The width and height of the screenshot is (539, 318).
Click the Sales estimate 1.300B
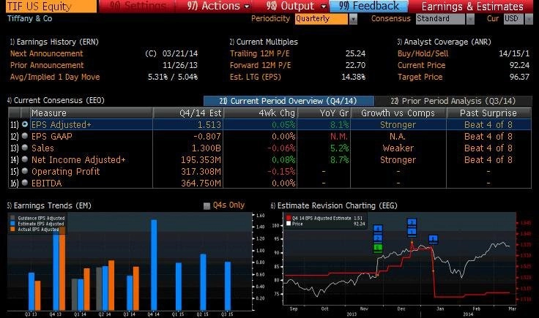pos(207,148)
